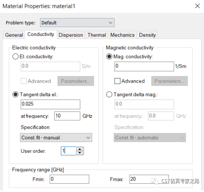This screenshot has height=192, width=204.
Task: Decrease the User order with down arrow
Action: click(x=80, y=153)
